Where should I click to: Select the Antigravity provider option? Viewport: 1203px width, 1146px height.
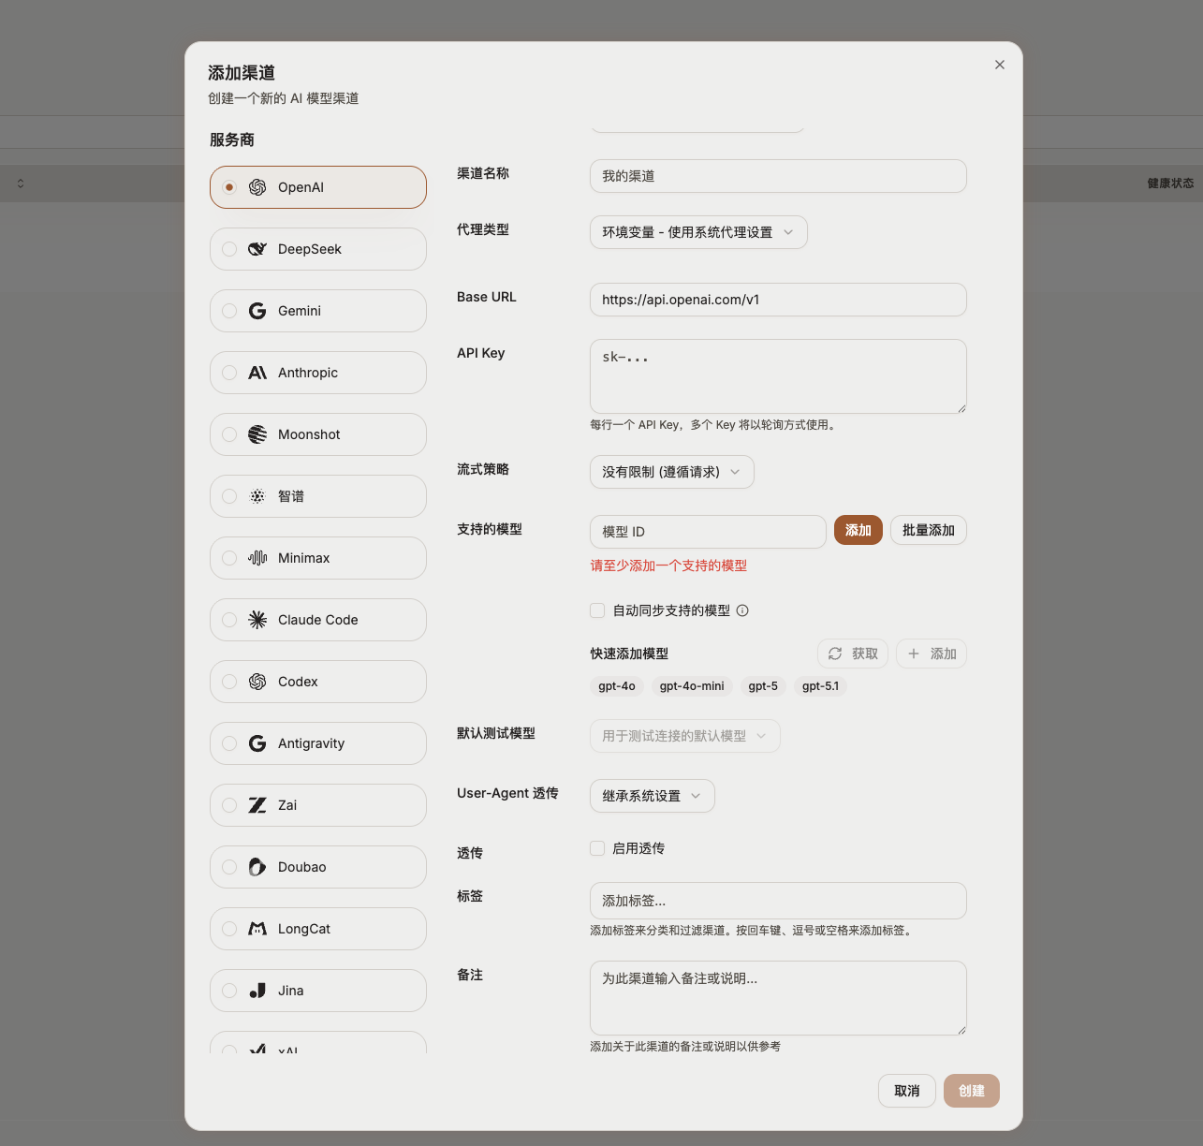[x=318, y=743]
